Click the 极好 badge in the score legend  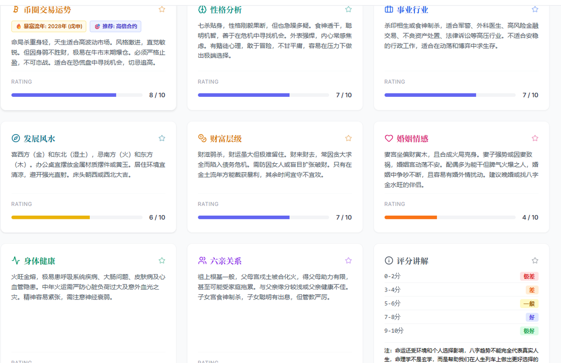[529, 331]
